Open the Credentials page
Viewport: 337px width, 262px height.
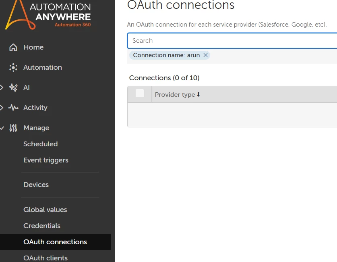click(x=42, y=226)
